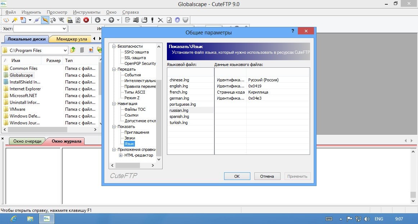
Task: Click the settings tree horizontal scrollbar thumb
Action: [x=127, y=165]
